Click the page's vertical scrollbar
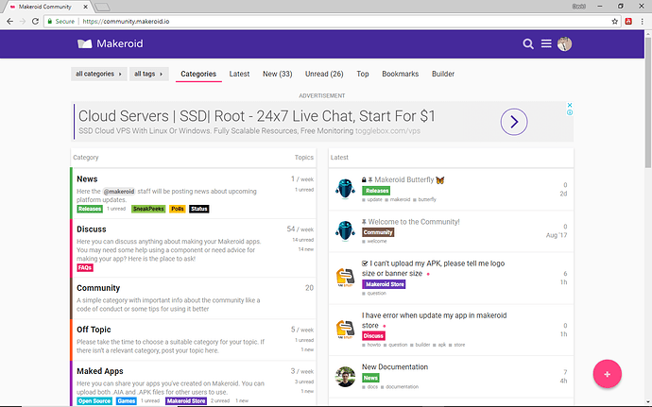 [x=646, y=189]
